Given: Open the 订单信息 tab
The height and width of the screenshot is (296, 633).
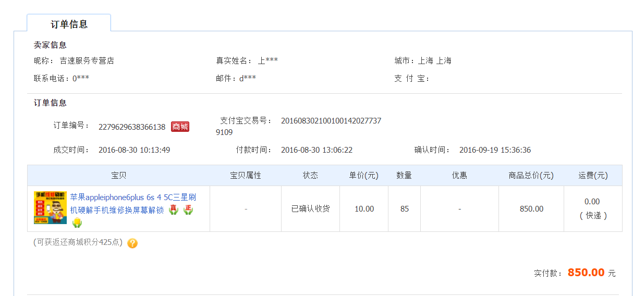Looking at the screenshot, I should click(x=69, y=24).
